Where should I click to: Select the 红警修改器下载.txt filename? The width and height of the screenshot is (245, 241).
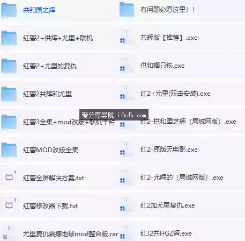point(50,206)
